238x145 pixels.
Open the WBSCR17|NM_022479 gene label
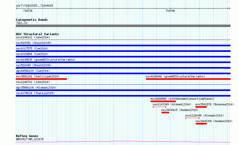click(30, 139)
